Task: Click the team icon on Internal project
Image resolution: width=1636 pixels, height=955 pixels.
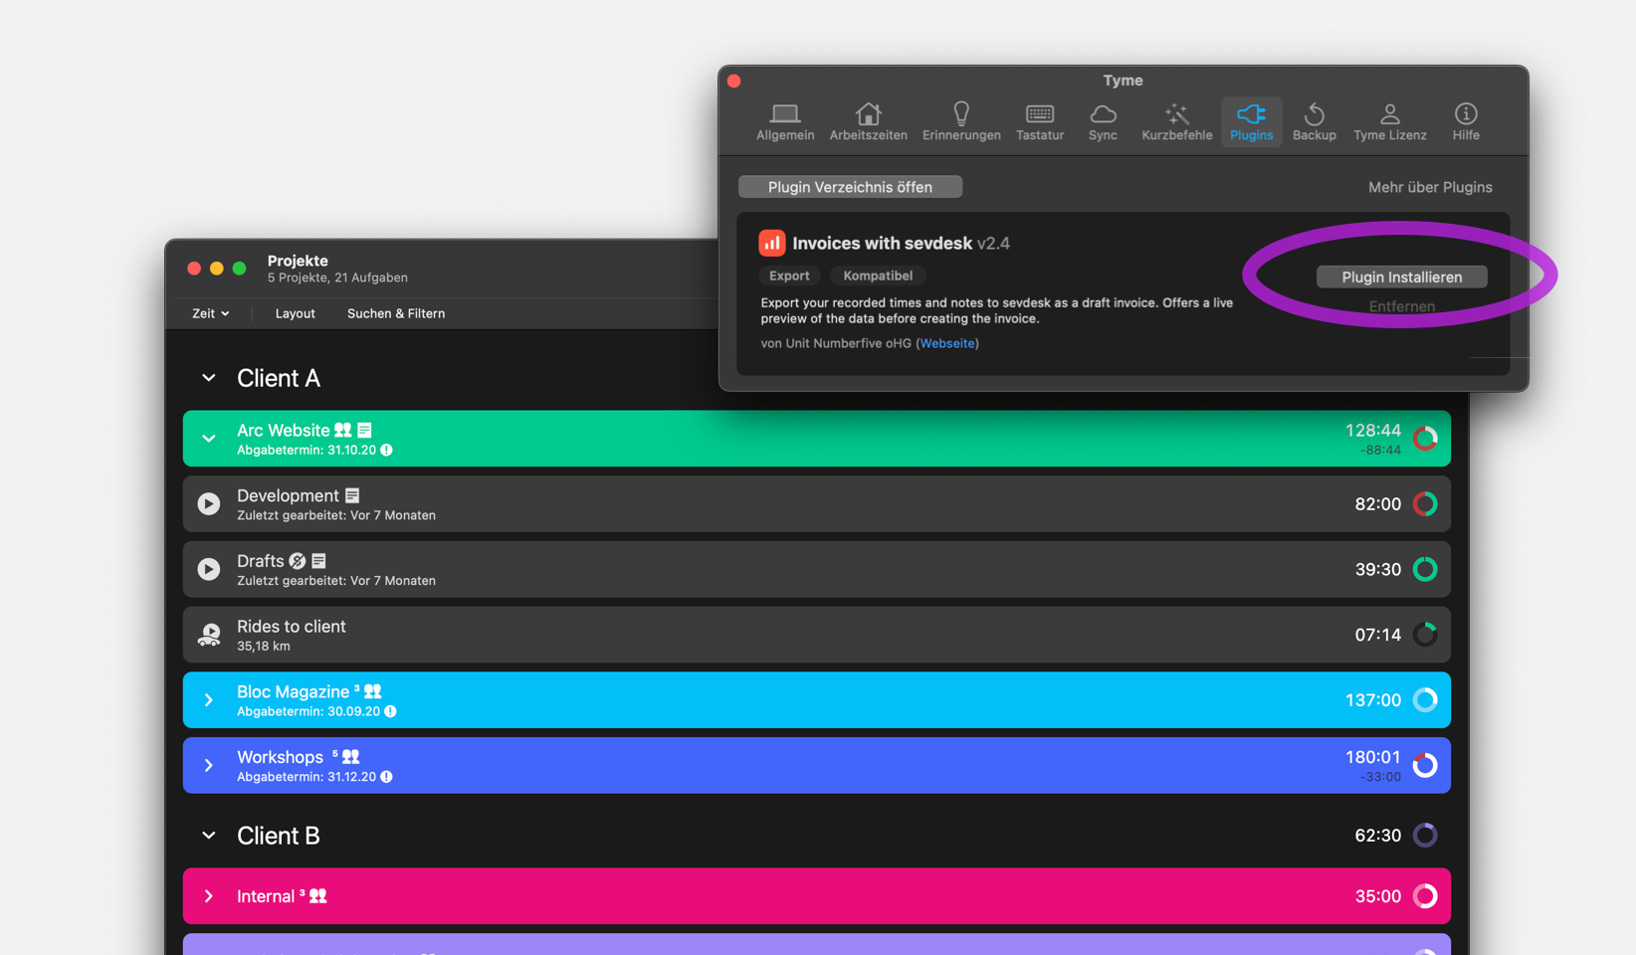Action: pos(318,896)
